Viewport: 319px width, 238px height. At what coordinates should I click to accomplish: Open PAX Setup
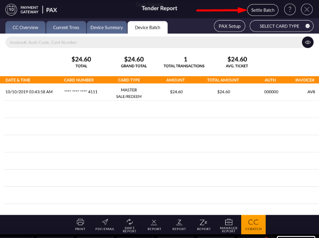(x=229, y=26)
